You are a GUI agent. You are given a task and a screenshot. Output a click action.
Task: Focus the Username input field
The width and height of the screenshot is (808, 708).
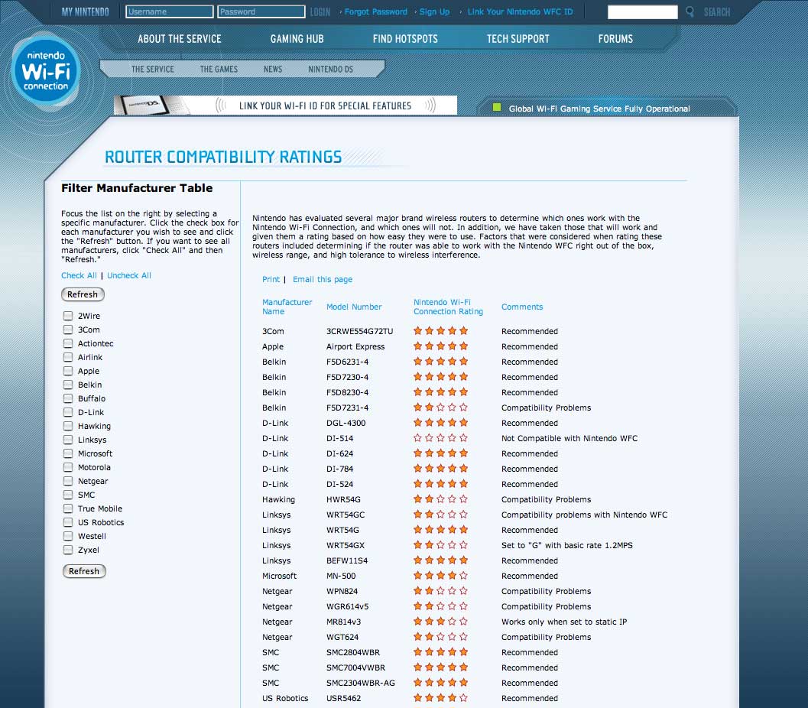(170, 11)
